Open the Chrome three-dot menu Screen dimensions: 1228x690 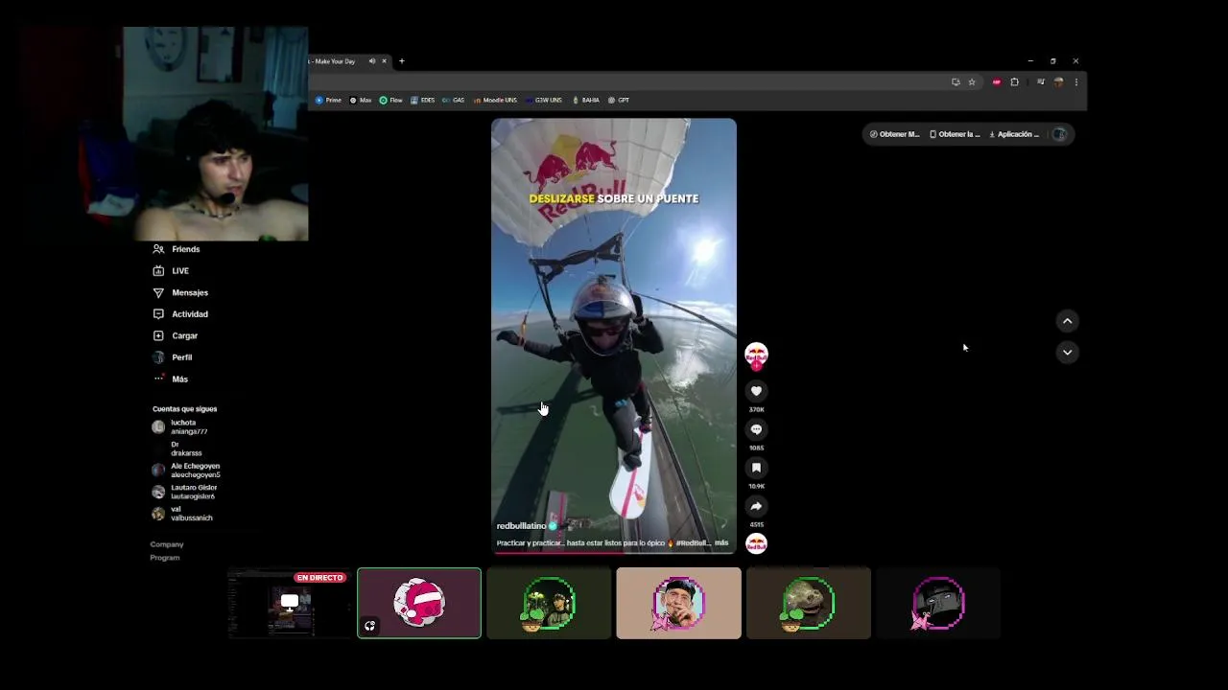point(1075,82)
